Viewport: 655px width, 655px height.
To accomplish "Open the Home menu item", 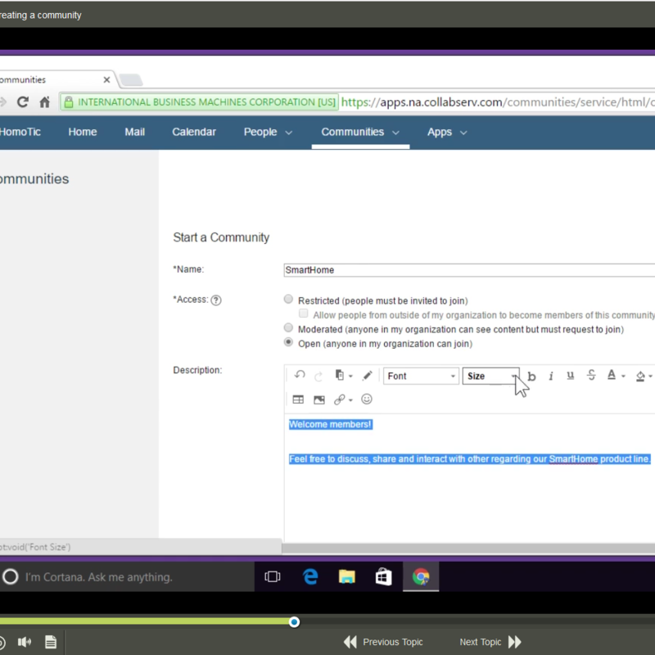I will [83, 132].
